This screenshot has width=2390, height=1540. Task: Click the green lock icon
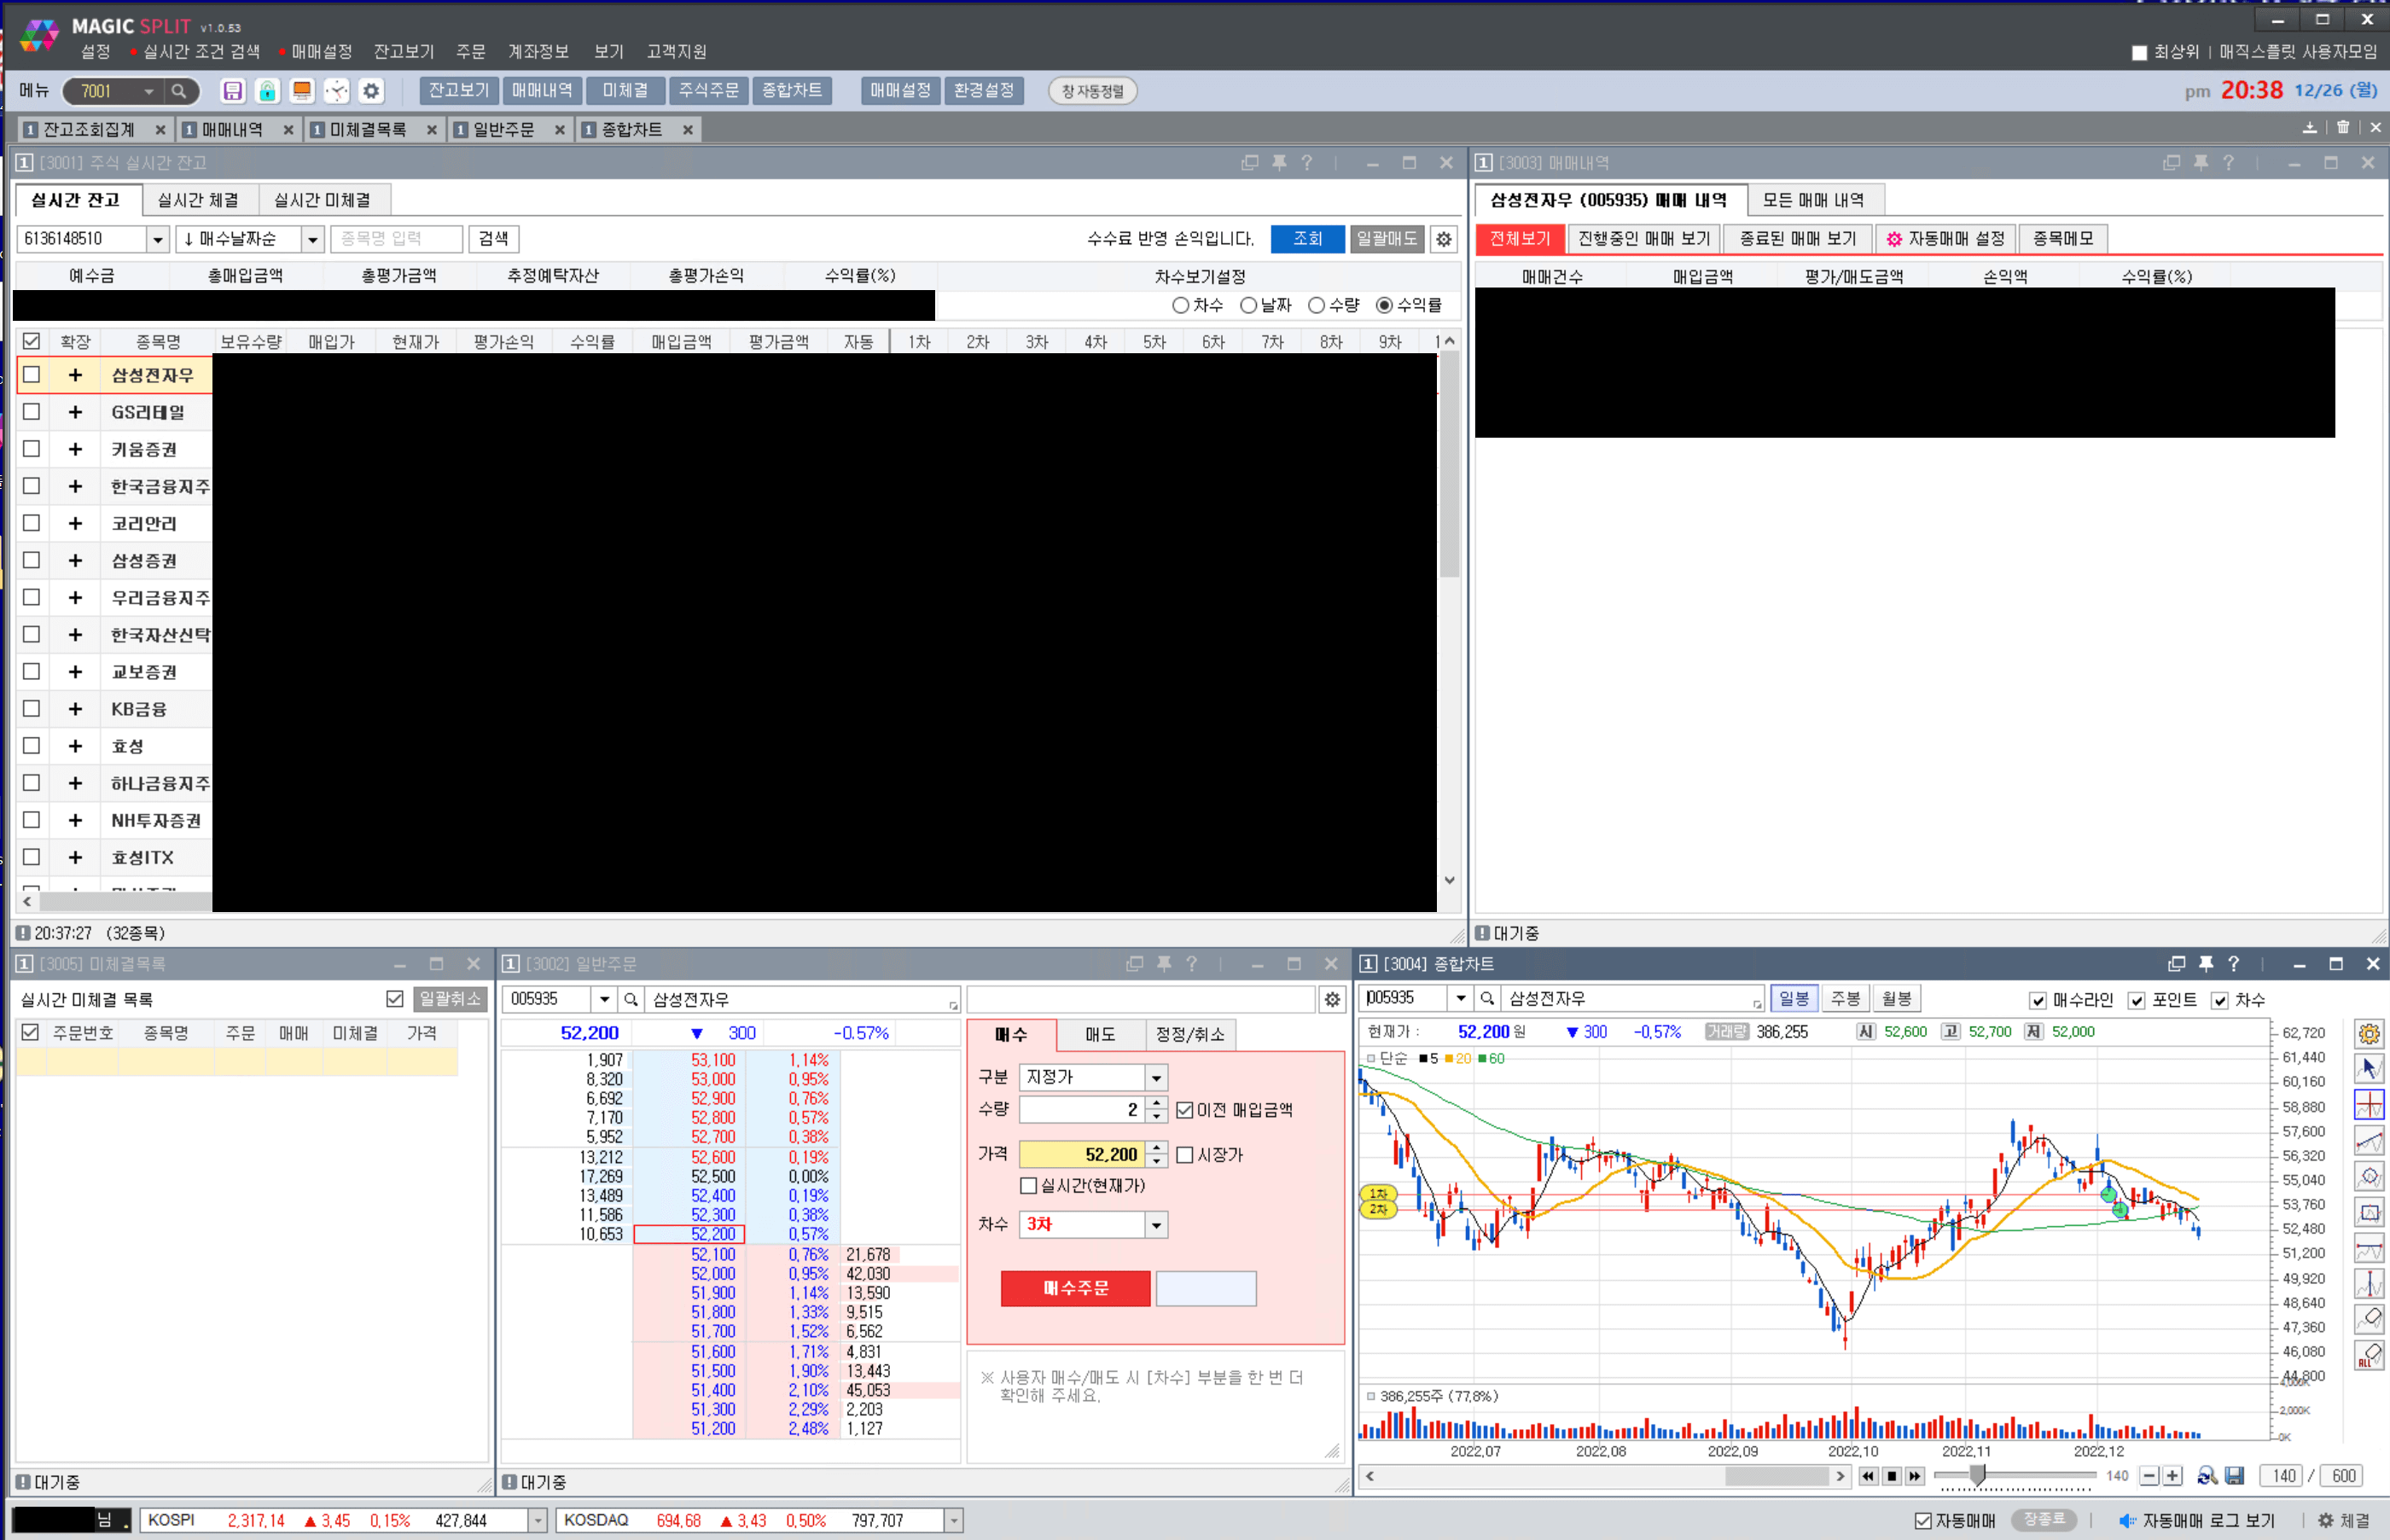[267, 91]
